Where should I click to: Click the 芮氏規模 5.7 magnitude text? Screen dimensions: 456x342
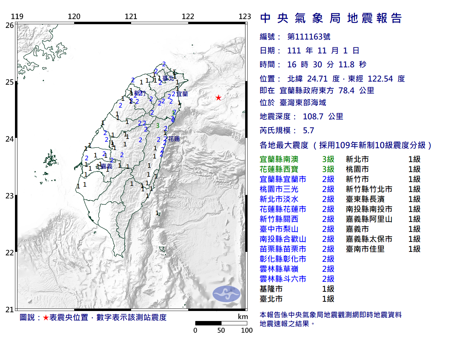point(287,130)
